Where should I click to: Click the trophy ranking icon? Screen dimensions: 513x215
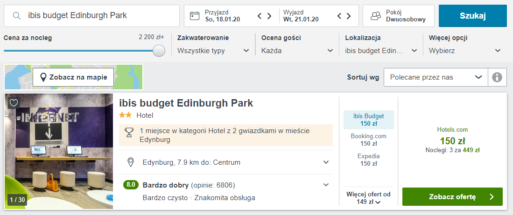[129, 133]
